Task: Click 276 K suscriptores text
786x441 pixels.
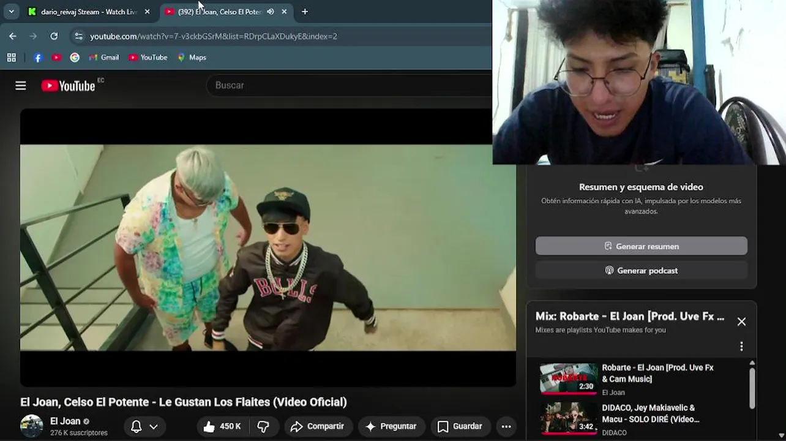Action: (x=79, y=433)
